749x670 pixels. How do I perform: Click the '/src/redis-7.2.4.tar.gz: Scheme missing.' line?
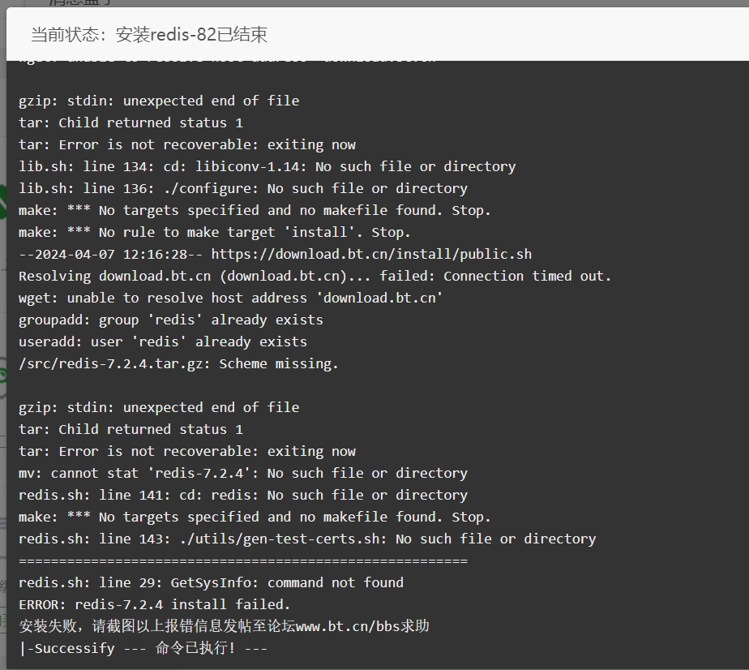click(x=178, y=363)
